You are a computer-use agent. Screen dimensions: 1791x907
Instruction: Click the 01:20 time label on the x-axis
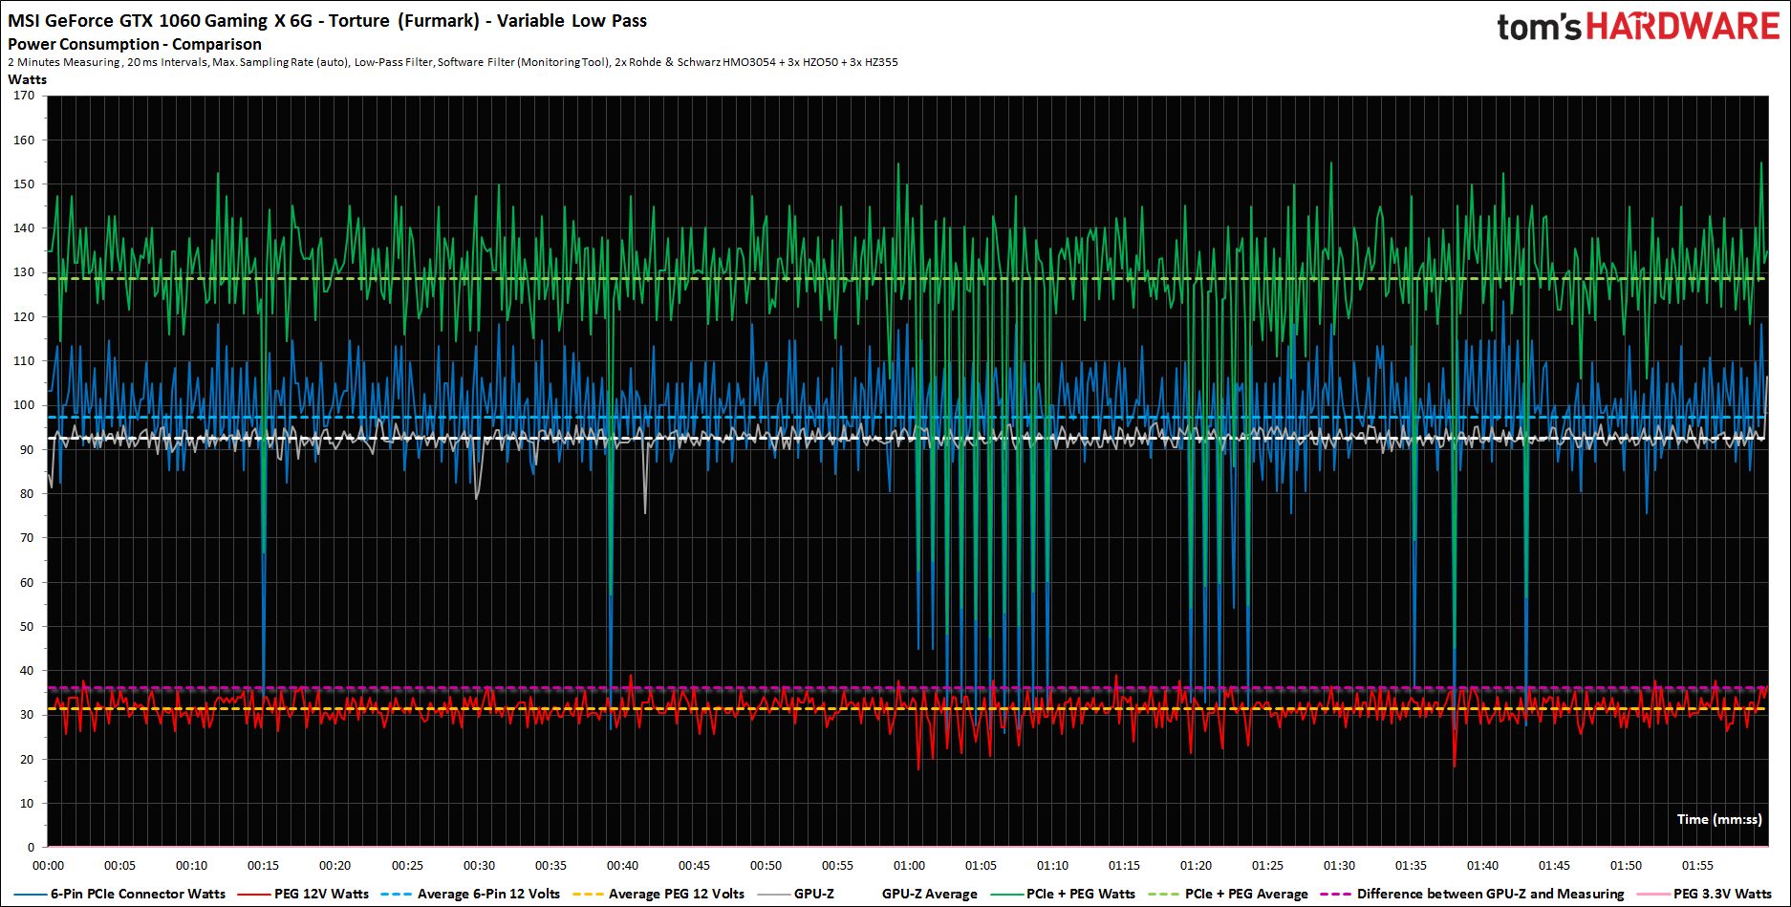(x=1196, y=866)
